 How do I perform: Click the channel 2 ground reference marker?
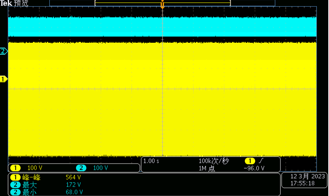click(3, 51)
